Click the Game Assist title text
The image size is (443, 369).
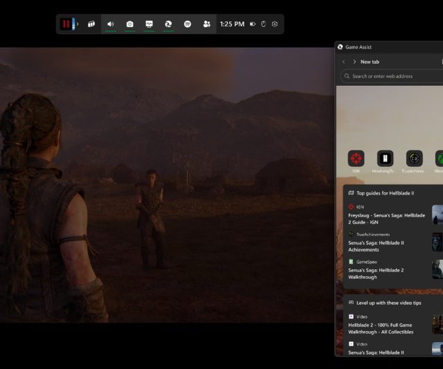tap(359, 47)
